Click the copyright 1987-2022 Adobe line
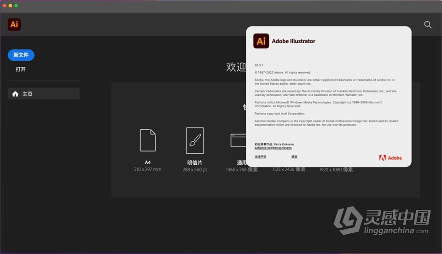The image size is (442, 254). pyautogui.click(x=283, y=72)
